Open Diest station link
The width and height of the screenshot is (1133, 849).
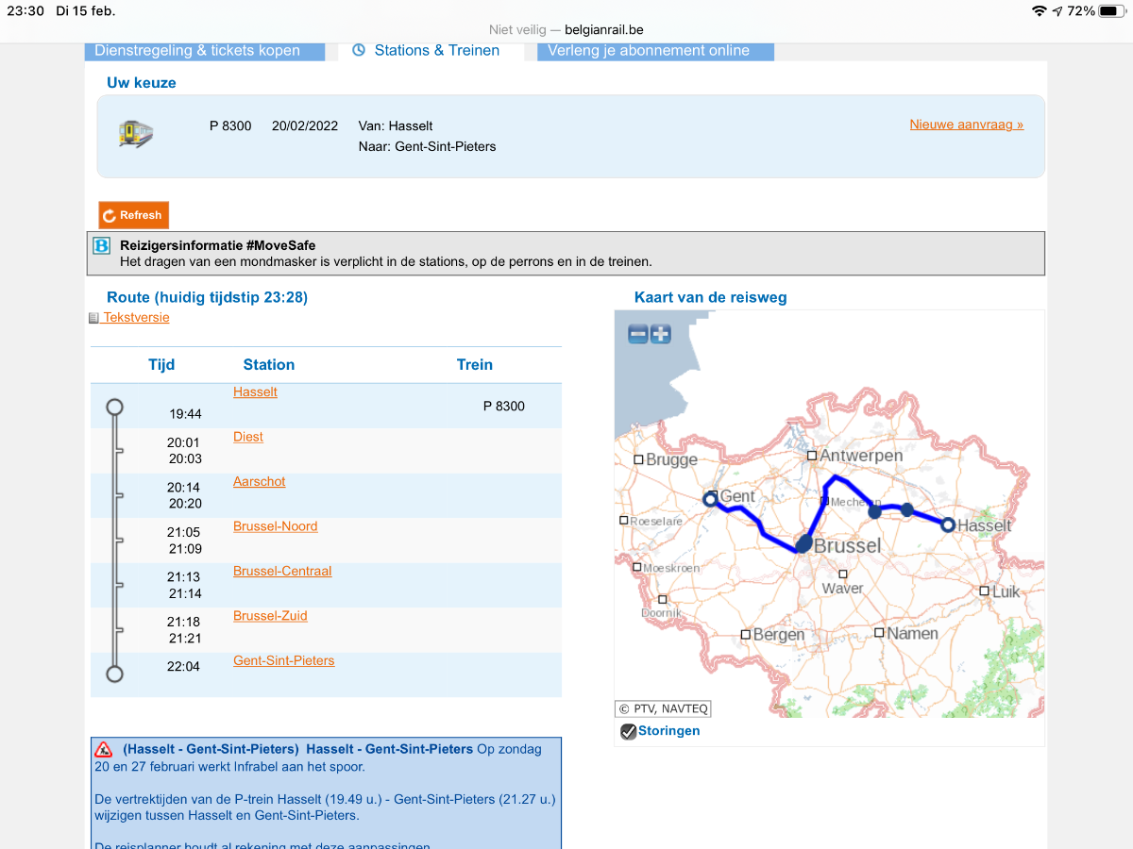coord(248,437)
